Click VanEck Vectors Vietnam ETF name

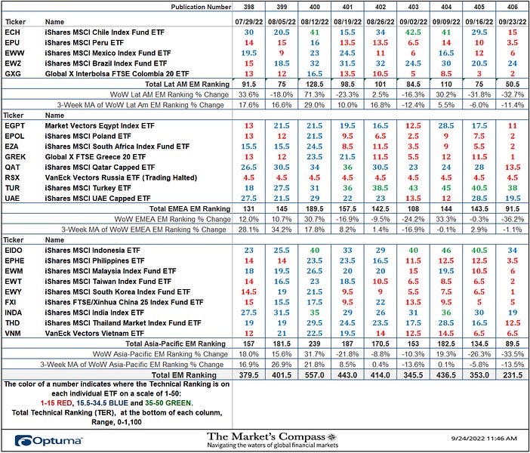pyautogui.click(x=94, y=333)
